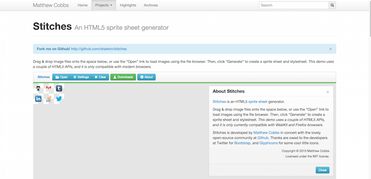Image resolution: width=371 pixels, height=179 pixels.
Task: Follow the Stitches link in About text
Action: click(x=219, y=102)
